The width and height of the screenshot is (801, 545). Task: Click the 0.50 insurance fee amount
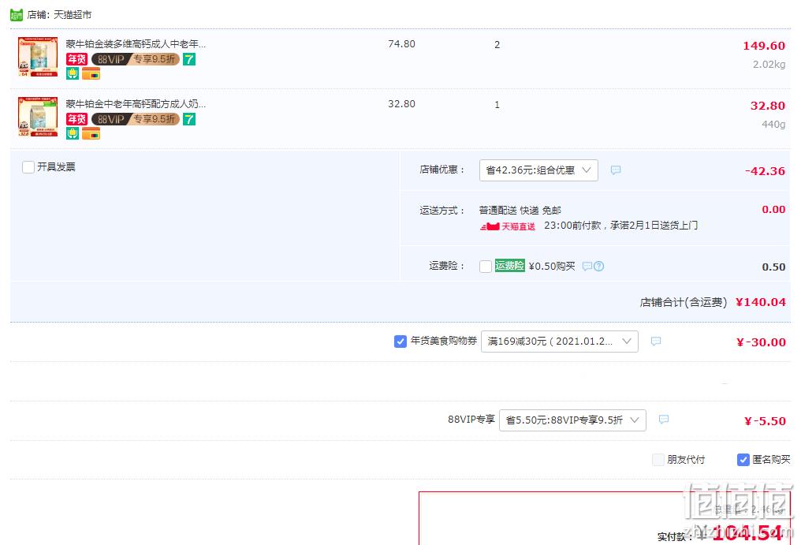(x=773, y=267)
